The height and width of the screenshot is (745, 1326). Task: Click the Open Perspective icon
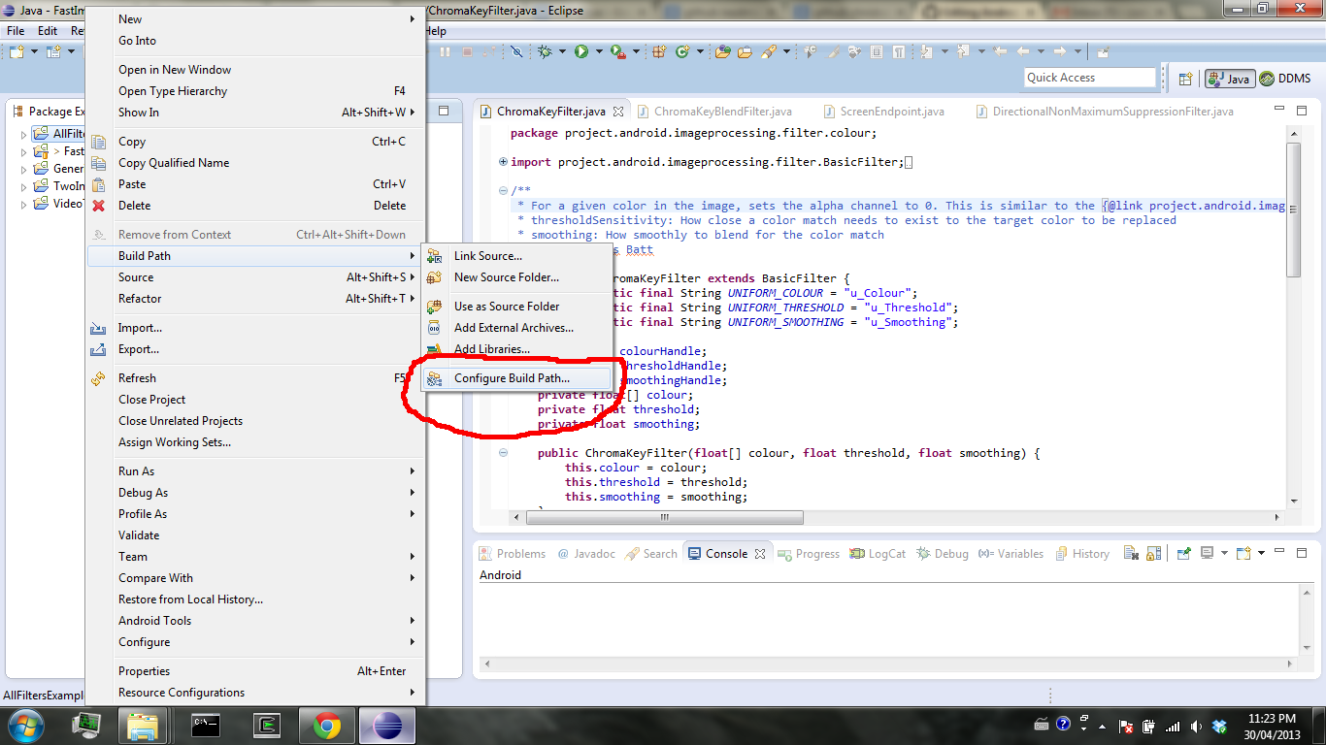pyautogui.click(x=1185, y=79)
